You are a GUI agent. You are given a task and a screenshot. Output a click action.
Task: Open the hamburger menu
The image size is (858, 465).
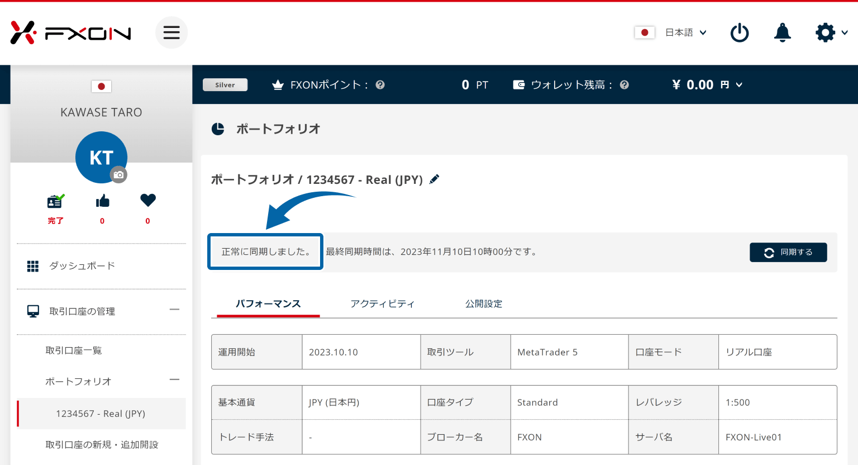(x=171, y=32)
